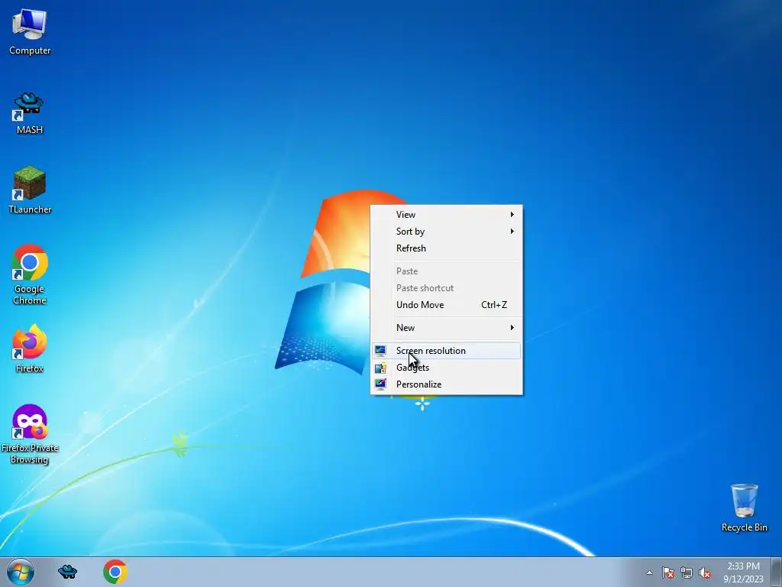Open the View submenu
This screenshot has width=782, height=587.
coord(446,215)
